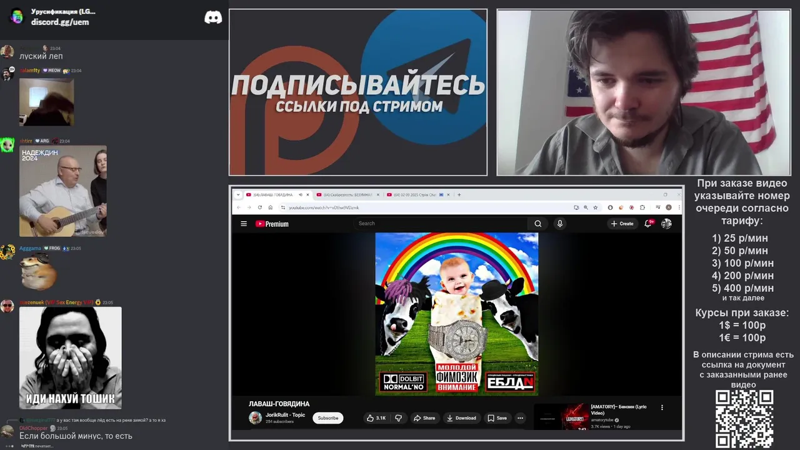Click the discord.gg/uem invite text

point(60,22)
